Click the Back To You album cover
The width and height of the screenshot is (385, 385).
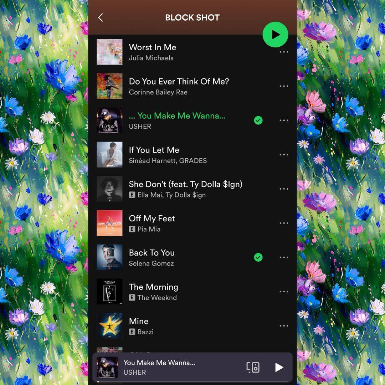click(109, 257)
